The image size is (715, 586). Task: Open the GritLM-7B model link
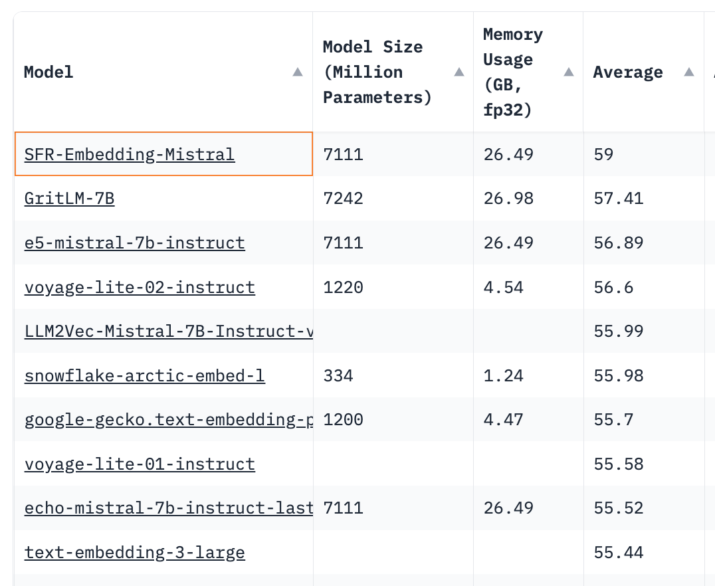pos(69,198)
